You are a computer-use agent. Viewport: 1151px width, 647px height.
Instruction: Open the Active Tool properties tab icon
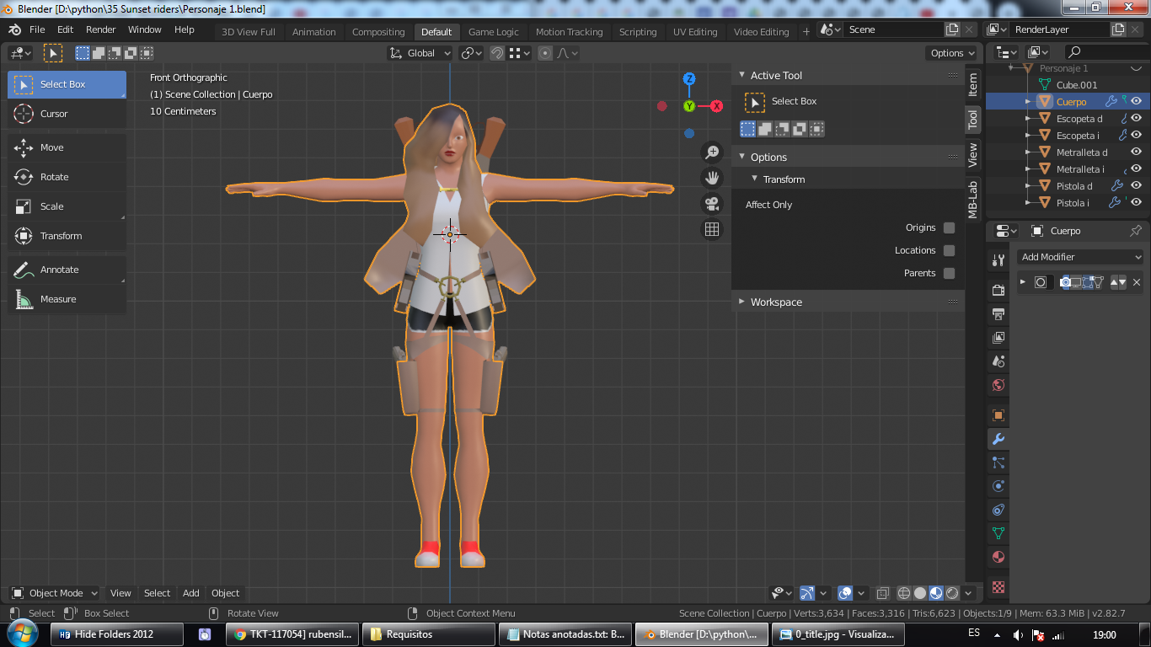click(x=998, y=260)
